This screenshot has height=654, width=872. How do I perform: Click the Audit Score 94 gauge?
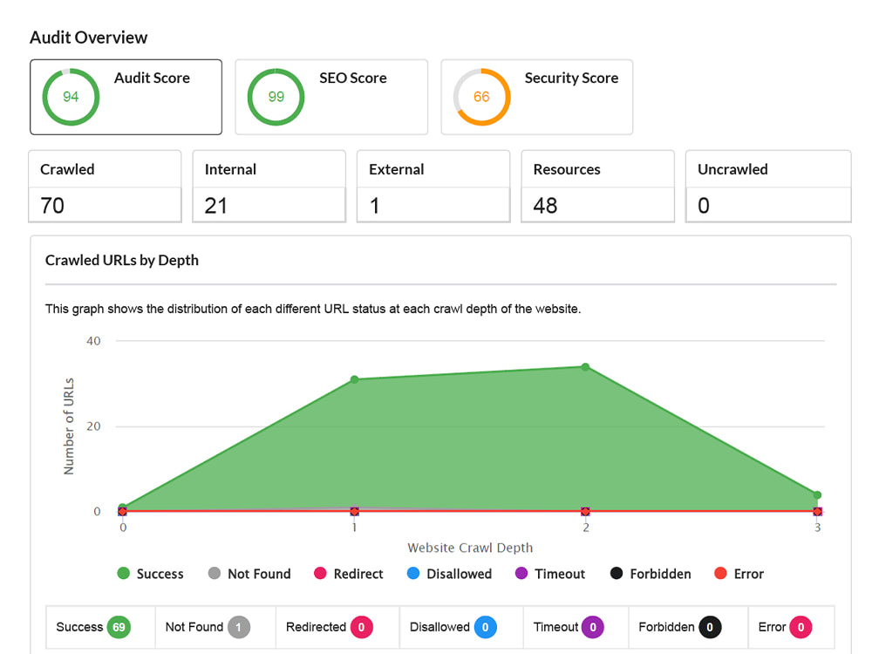[71, 97]
